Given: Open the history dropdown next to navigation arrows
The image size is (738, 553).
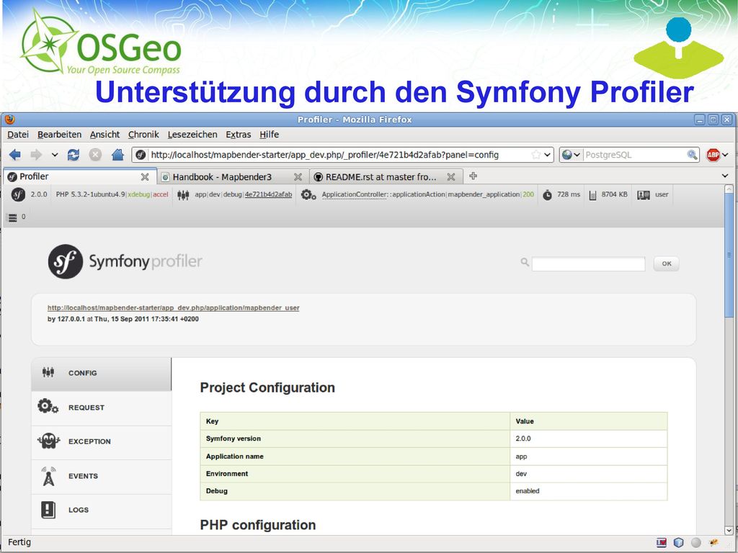Looking at the screenshot, I should click(x=55, y=155).
